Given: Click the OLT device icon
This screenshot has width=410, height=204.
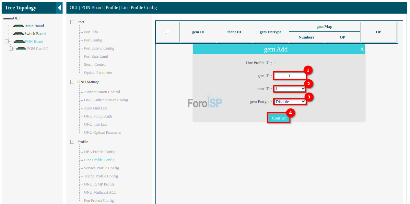Looking at the screenshot, I should click(x=8, y=18).
